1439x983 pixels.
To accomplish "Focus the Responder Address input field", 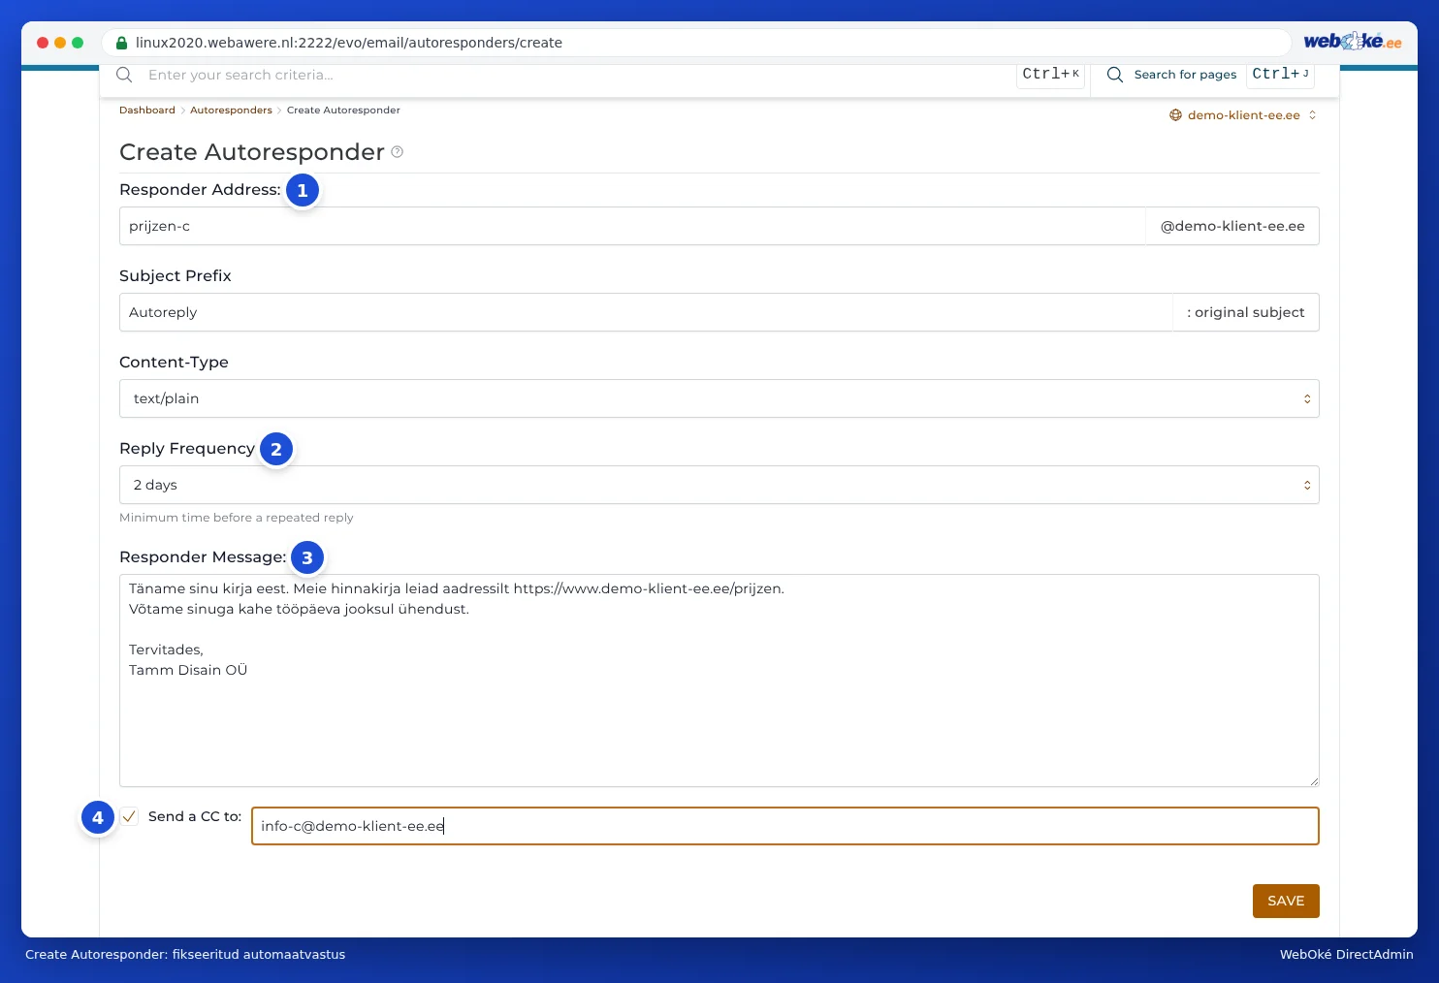I will [632, 226].
